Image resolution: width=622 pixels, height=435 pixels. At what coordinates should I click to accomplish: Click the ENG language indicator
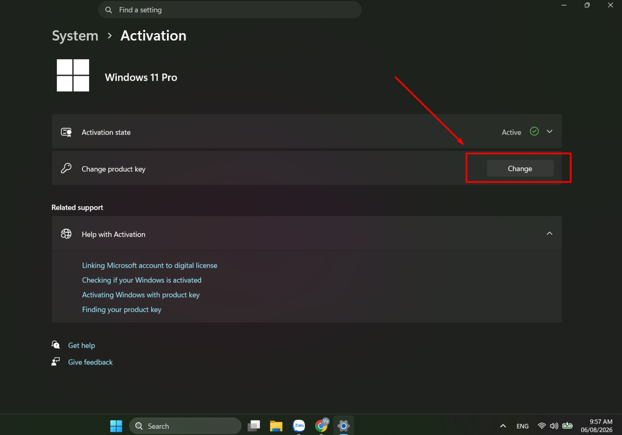coord(522,426)
